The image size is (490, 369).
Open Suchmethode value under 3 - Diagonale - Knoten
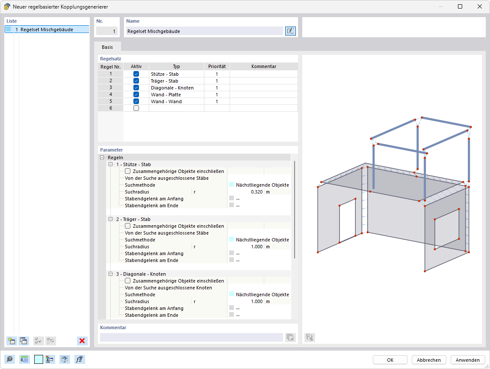[259, 295]
